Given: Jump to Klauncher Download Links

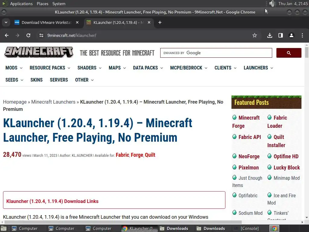Looking at the screenshot, I should 53,201.
